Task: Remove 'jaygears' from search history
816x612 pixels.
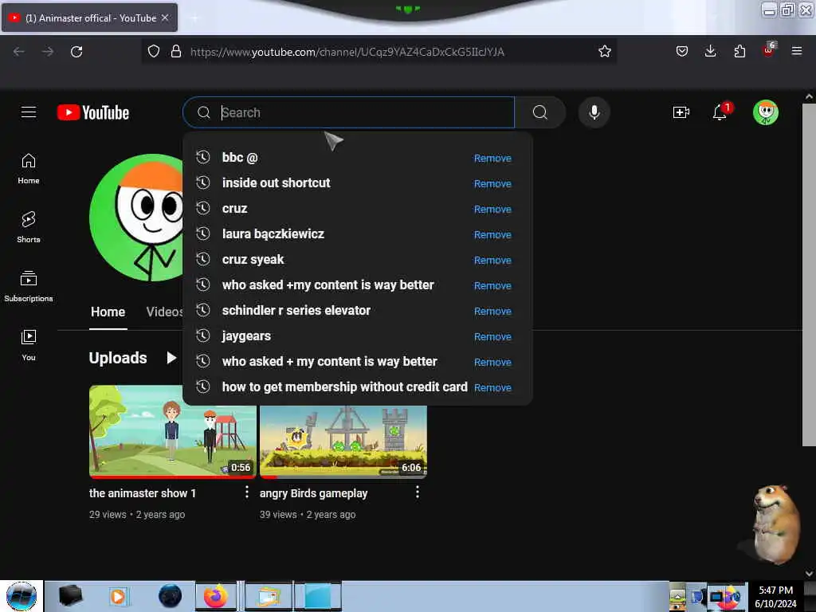Action: [492, 337]
